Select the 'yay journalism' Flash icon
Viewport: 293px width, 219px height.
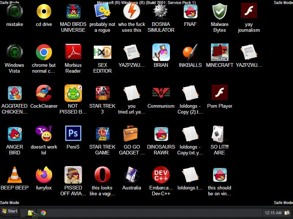[249, 11]
